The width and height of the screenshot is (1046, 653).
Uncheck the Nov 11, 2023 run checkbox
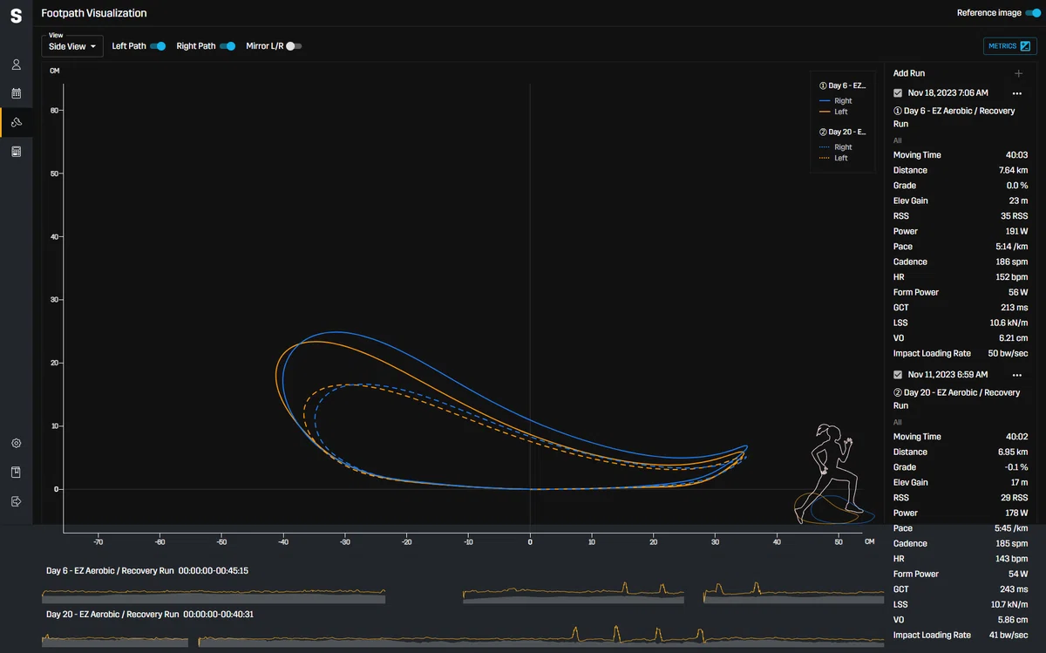click(x=898, y=374)
